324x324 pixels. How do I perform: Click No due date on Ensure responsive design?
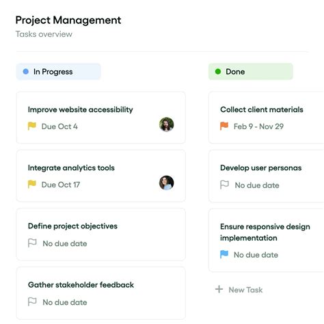click(x=256, y=255)
